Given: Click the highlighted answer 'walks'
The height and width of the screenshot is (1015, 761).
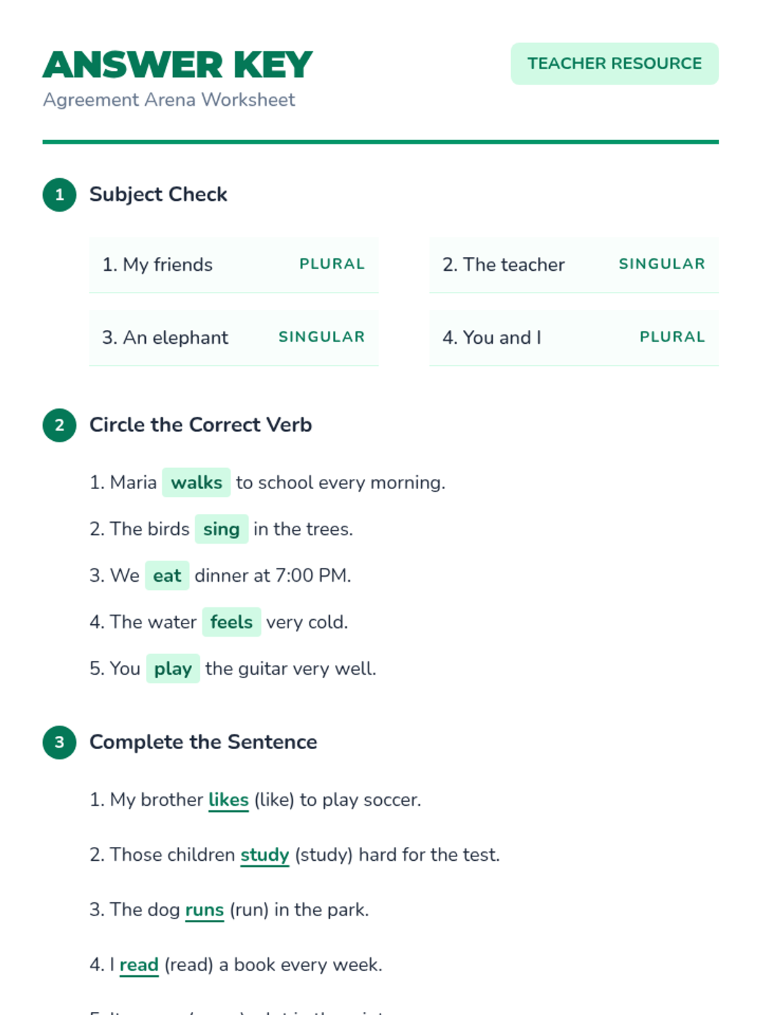Looking at the screenshot, I should pyautogui.click(x=197, y=483).
